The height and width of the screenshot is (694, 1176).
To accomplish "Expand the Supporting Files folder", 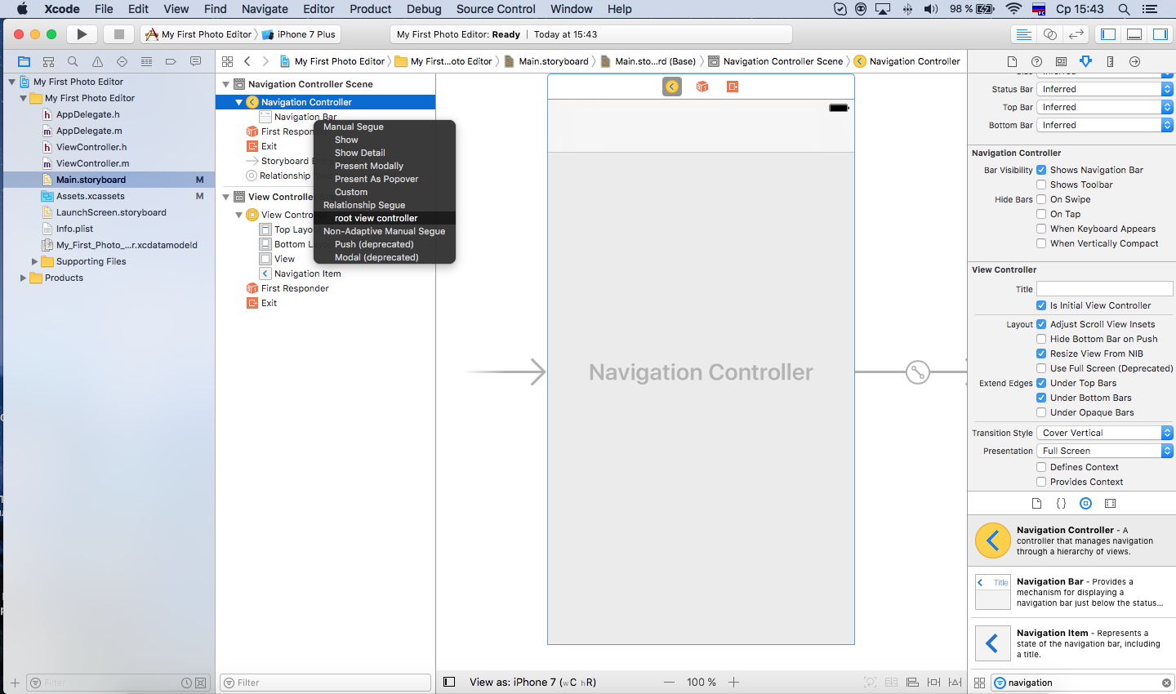I will point(34,261).
